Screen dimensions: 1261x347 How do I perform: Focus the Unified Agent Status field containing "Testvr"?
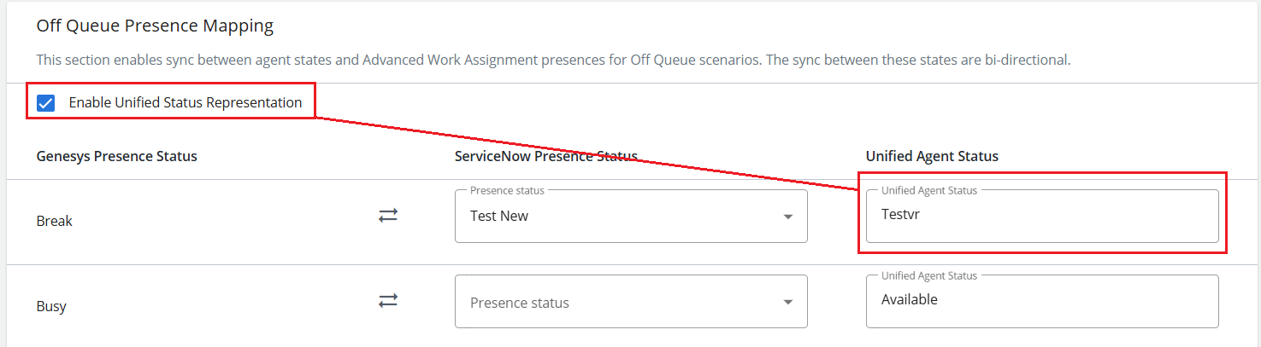click(x=1041, y=217)
